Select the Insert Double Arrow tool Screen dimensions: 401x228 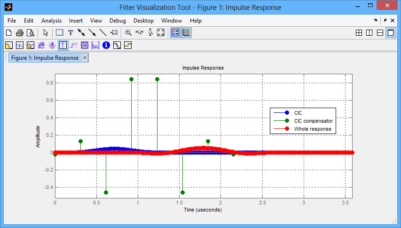coord(81,32)
